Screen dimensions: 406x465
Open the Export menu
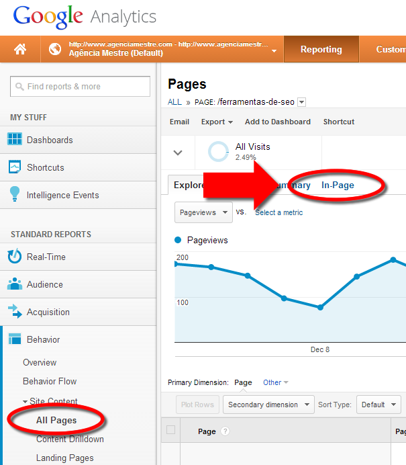click(x=217, y=122)
